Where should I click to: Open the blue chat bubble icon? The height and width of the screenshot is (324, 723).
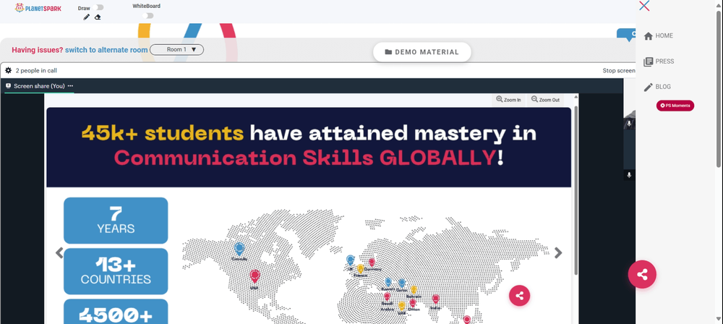coord(626,35)
